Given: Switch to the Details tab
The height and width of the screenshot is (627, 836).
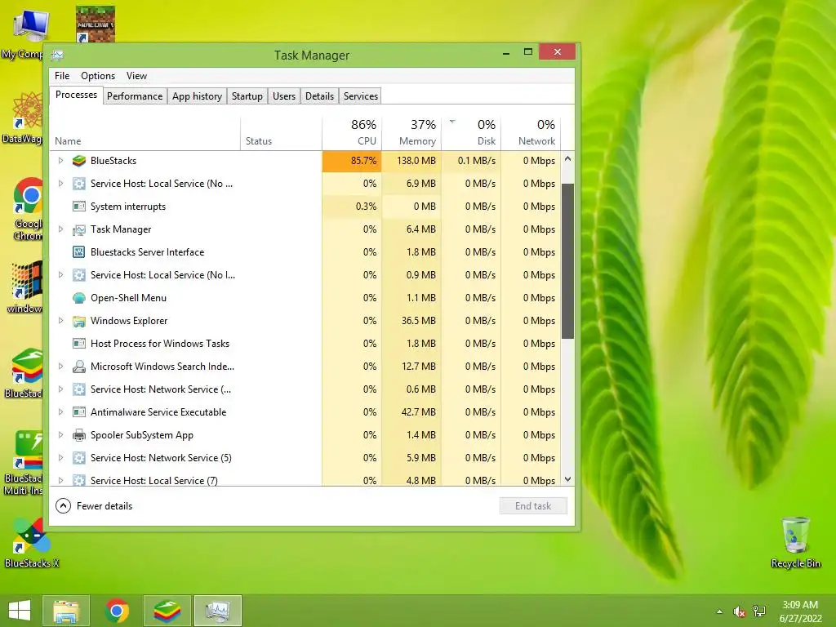Looking at the screenshot, I should (x=319, y=96).
